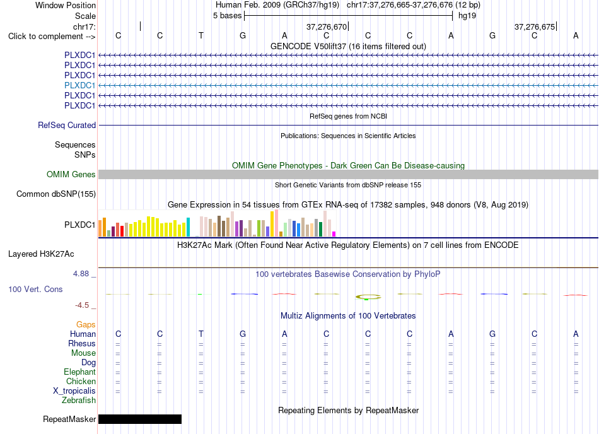Click PLXDC1 label beside GTEx bar chart
This screenshot has width=599, height=434.
click(79, 225)
